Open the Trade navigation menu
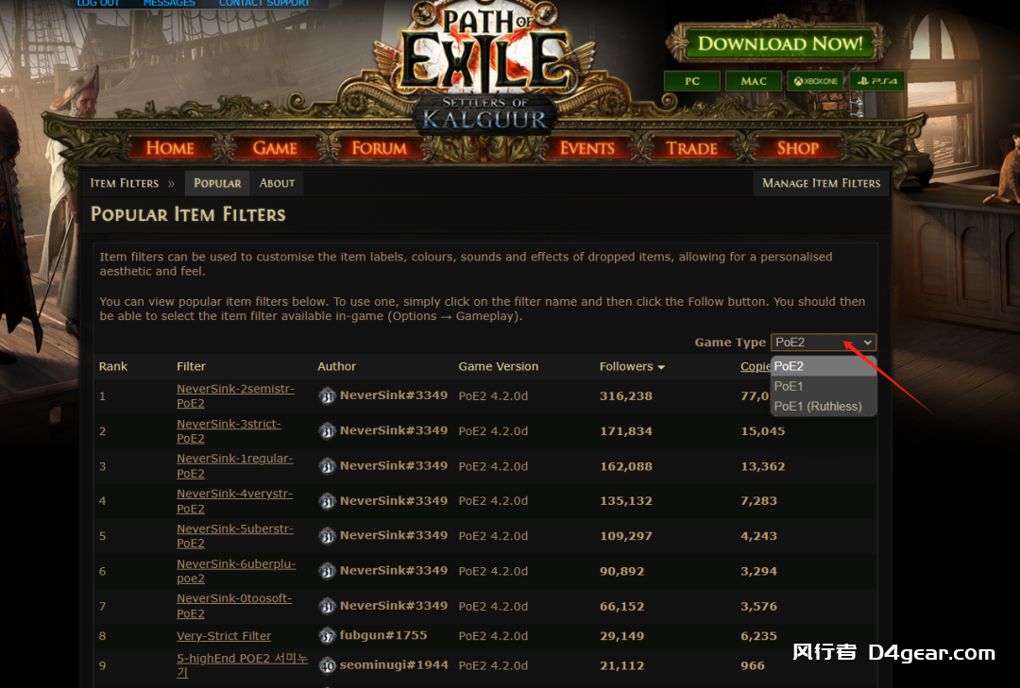This screenshot has height=688, width=1020. coord(691,148)
